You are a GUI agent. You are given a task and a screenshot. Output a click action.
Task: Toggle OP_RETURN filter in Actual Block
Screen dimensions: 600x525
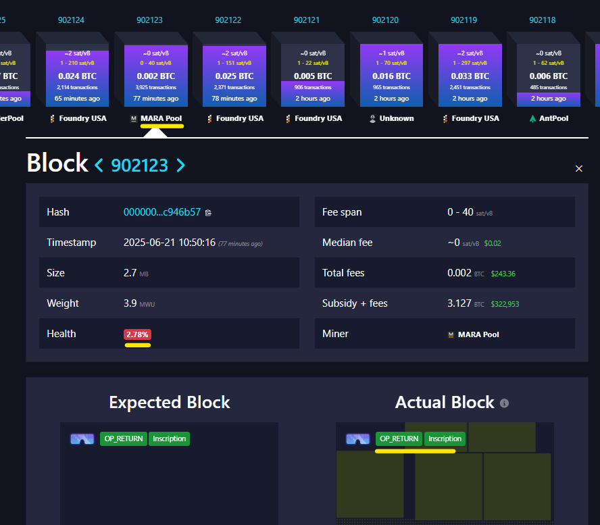(399, 439)
